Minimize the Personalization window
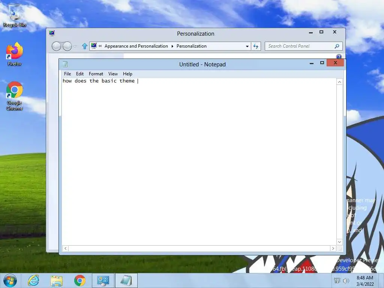384x288 pixels. point(311,32)
